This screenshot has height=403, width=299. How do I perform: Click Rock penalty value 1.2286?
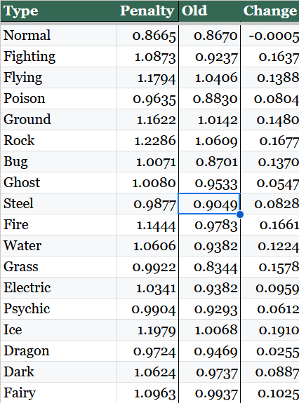pos(147,141)
